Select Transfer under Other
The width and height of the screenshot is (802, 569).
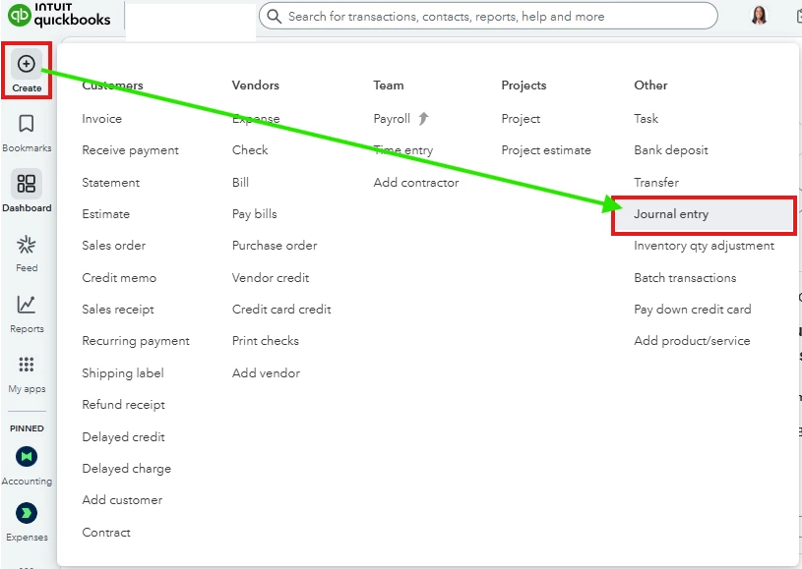click(x=656, y=183)
